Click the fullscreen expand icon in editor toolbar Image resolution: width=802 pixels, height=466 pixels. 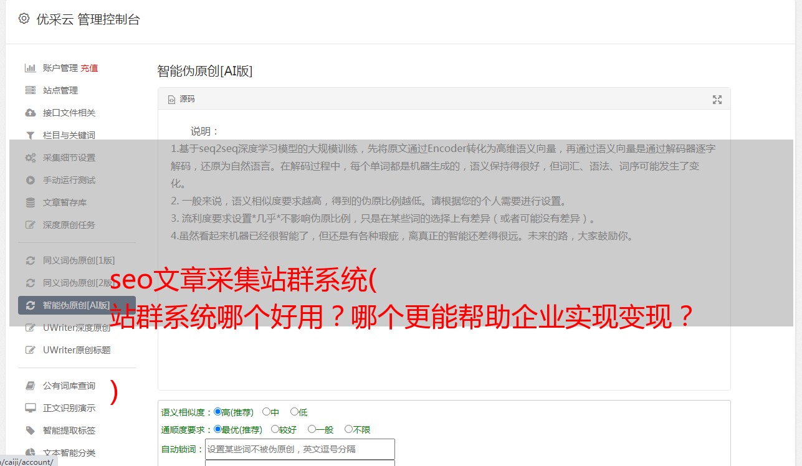717,100
